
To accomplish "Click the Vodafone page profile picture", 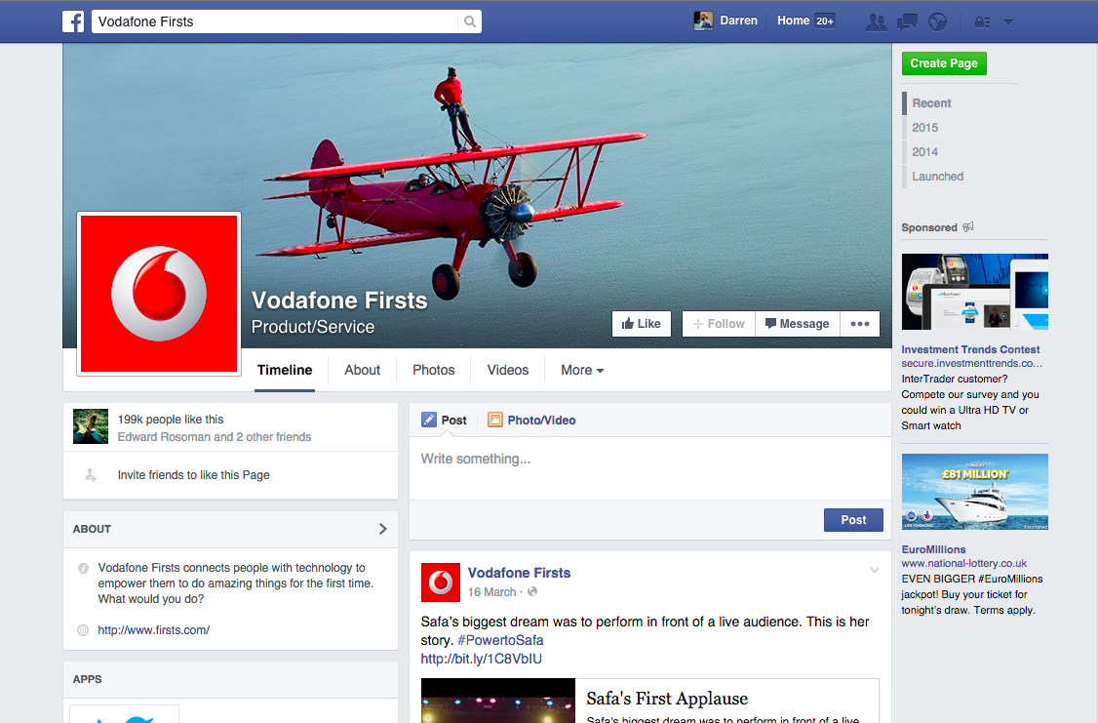I will [x=159, y=294].
